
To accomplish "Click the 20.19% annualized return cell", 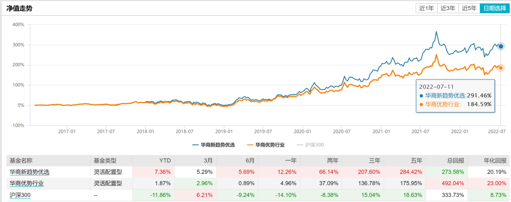I will 488,172.
